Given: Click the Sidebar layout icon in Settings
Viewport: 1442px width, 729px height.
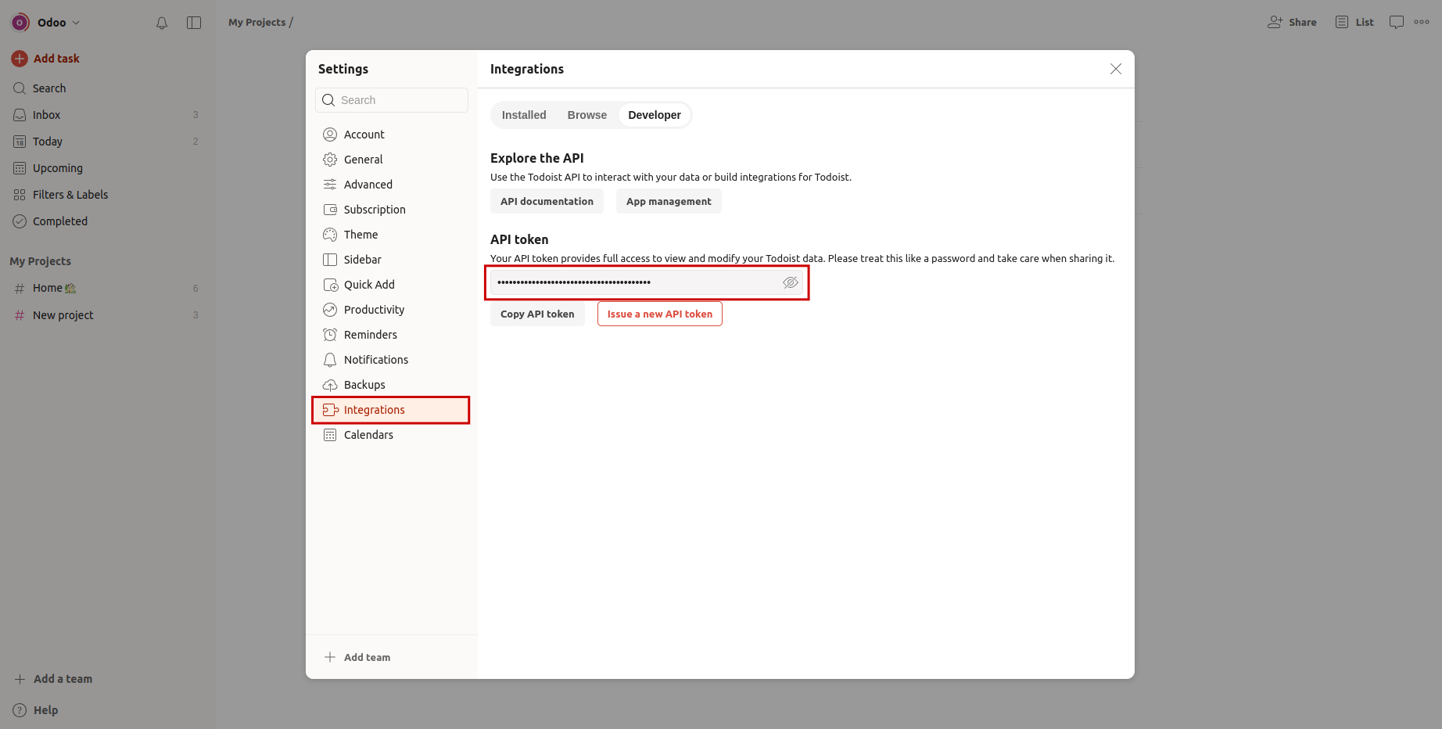Looking at the screenshot, I should point(330,260).
